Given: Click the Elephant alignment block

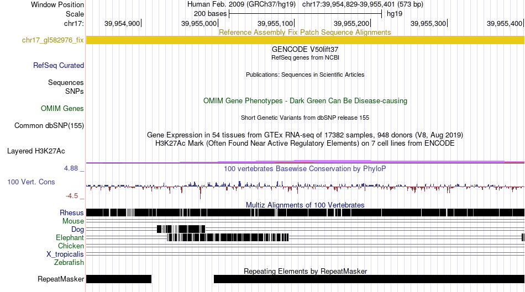Looking at the screenshot, I should (228, 237).
